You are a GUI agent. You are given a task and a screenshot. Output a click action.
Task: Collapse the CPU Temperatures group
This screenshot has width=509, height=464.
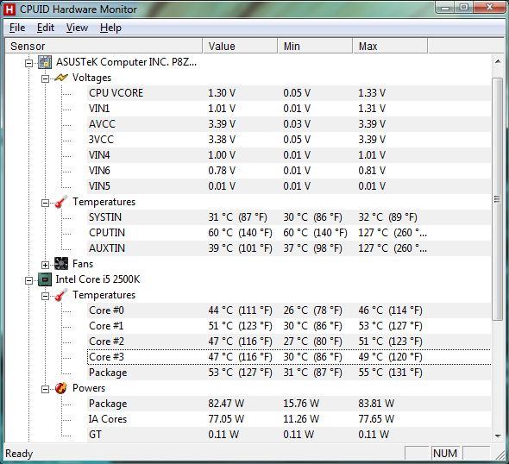point(45,296)
